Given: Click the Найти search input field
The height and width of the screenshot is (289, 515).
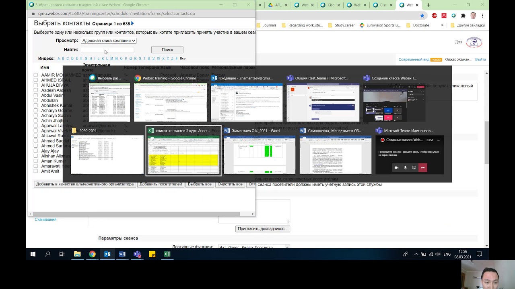Looking at the screenshot, I should (x=107, y=50).
